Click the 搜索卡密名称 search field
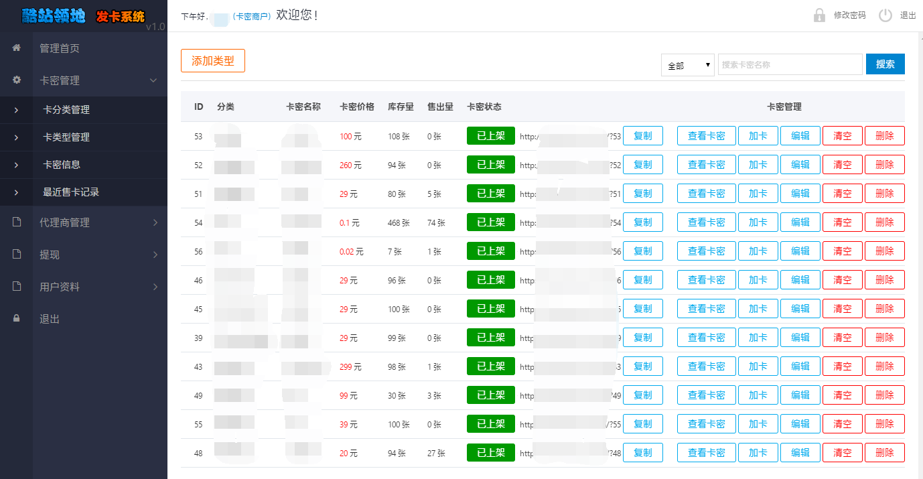 (x=790, y=65)
